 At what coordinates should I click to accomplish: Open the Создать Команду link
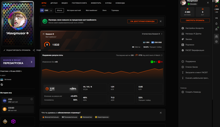click(193, 92)
